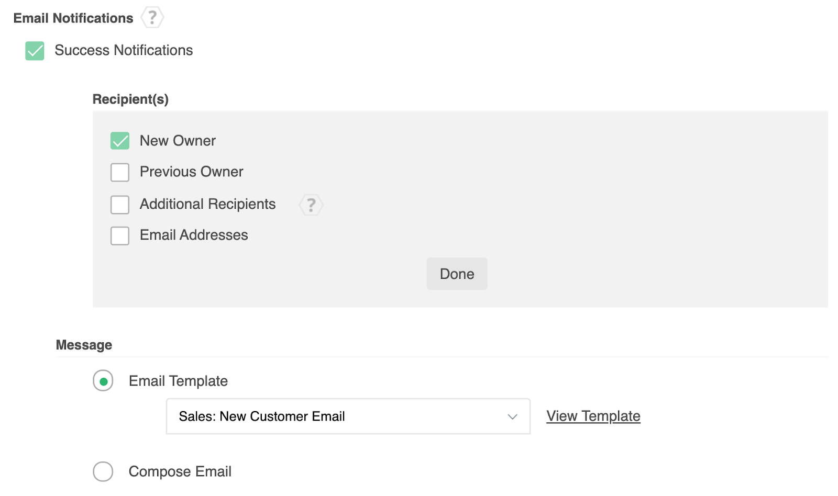Viewport: 838px width, 496px height.
Task: Uncheck the New Owner recipient checkbox
Action: pyautogui.click(x=120, y=141)
